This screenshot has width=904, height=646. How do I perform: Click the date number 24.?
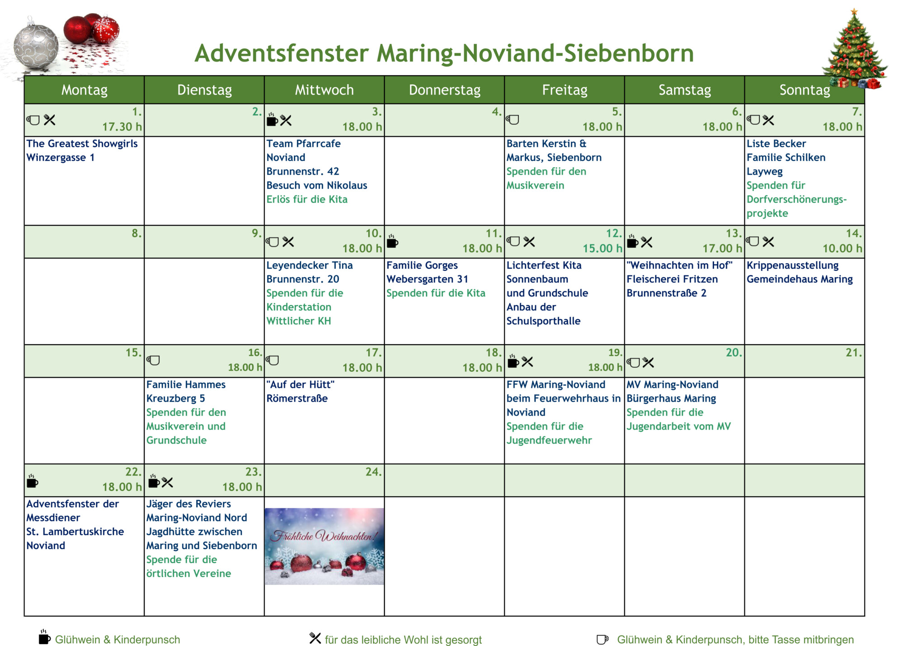coord(373,472)
